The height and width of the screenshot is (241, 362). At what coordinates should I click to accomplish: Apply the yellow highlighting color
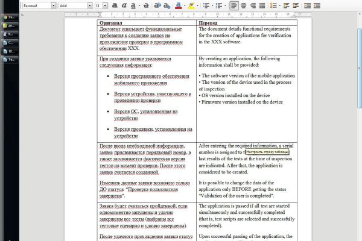tap(191, 5)
